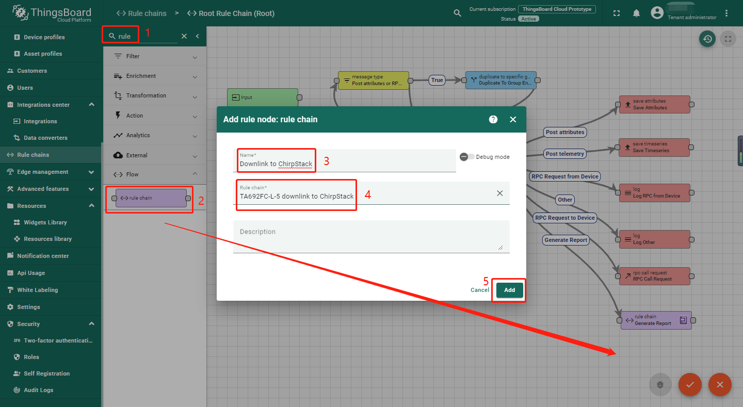Focus the Name input field
The image size is (743, 407).
click(345, 160)
